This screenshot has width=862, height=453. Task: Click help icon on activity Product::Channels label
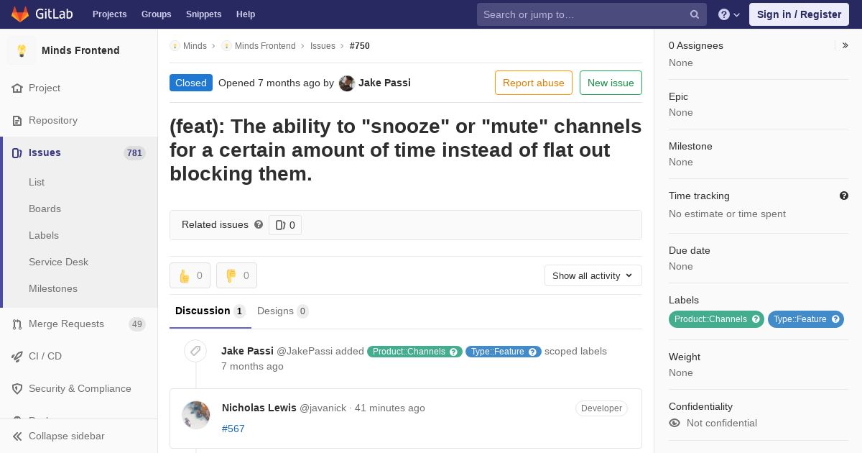(453, 352)
